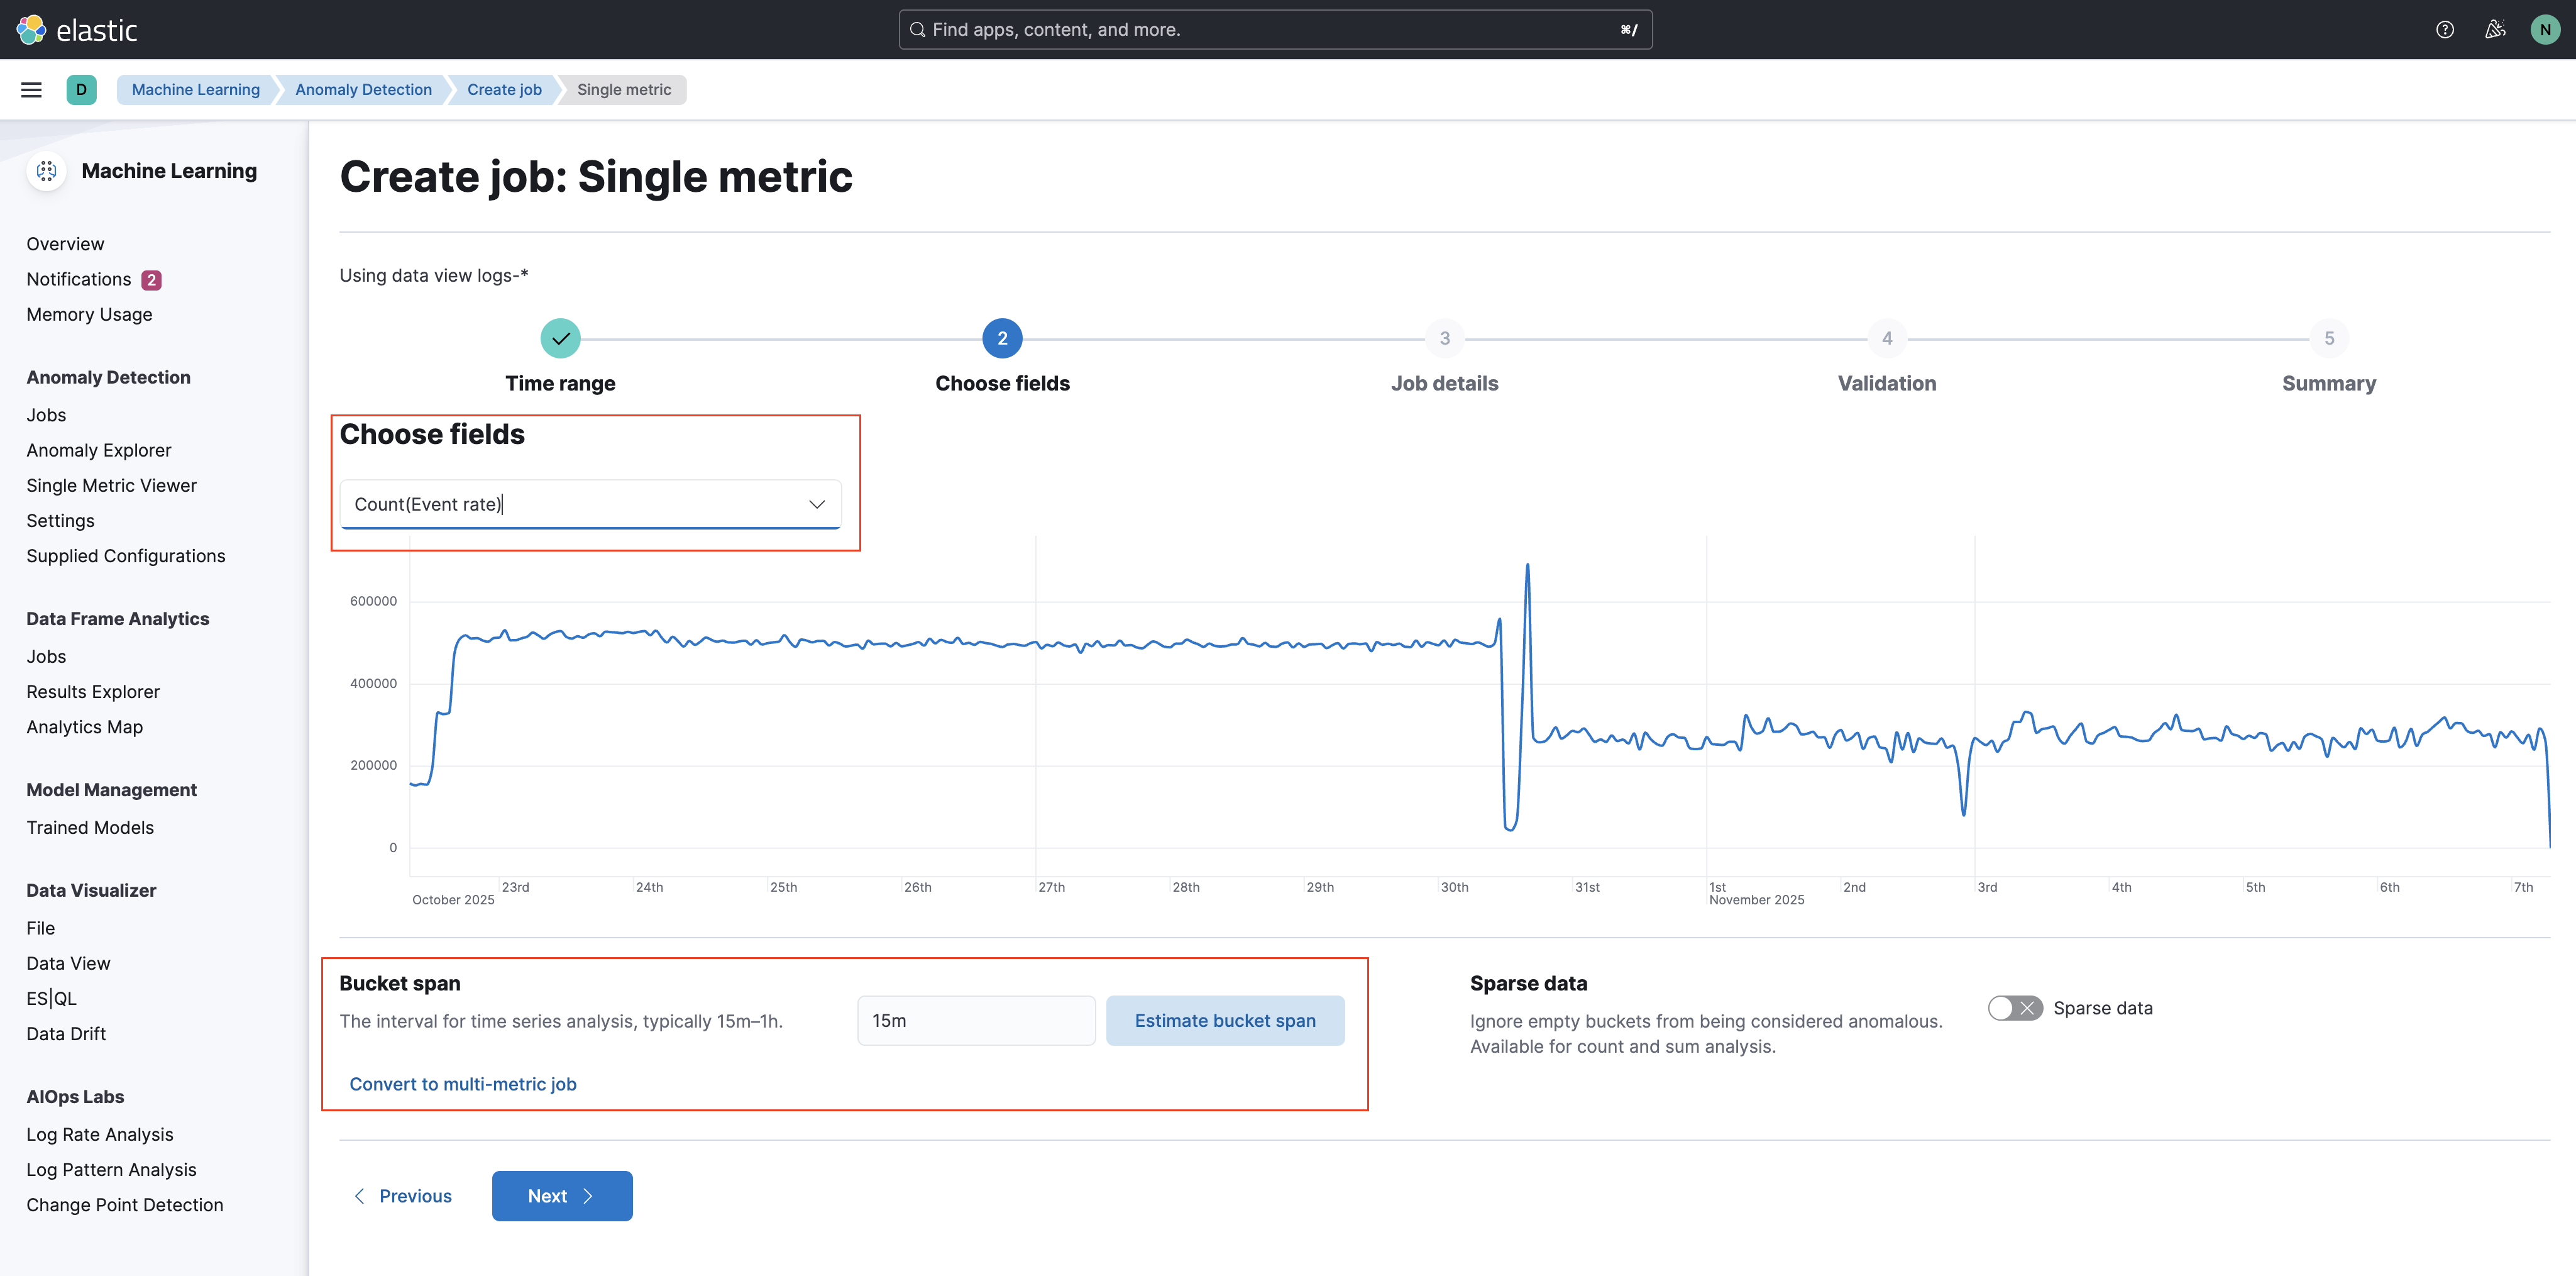Edit the 15m bucket span field
This screenshot has height=1276, width=2576.
tap(975, 1020)
